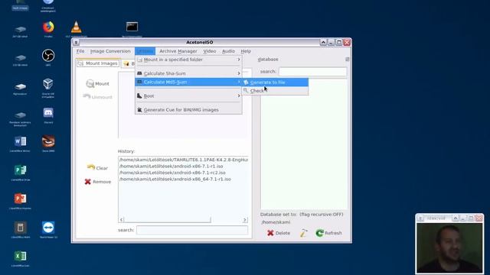Select Check in Md5-Sum submenu

click(x=276, y=91)
